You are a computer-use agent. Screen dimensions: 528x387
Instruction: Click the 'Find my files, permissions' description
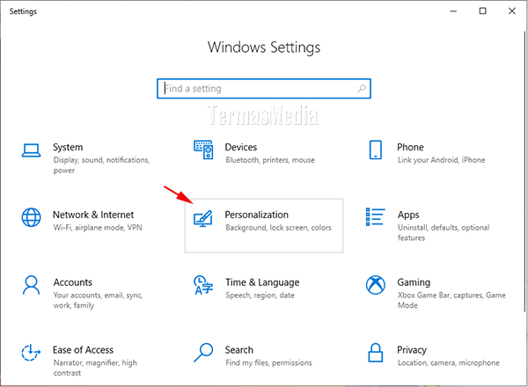coord(268,362)
